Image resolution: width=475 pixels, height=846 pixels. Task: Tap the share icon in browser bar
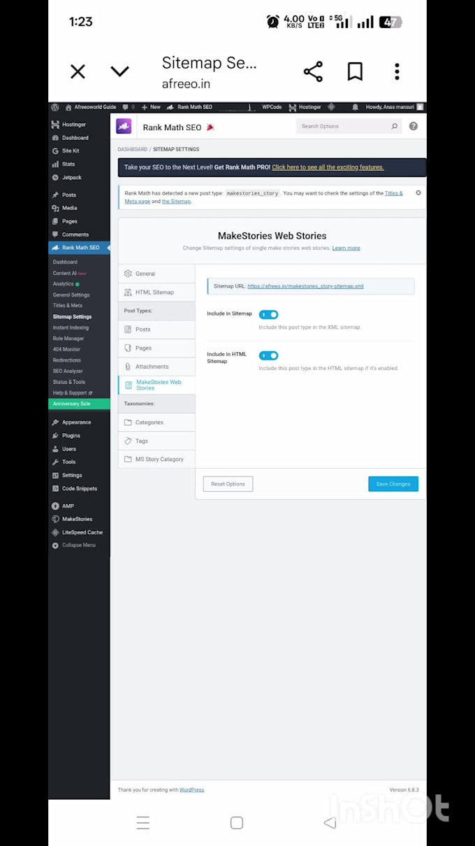click(313, 71)
